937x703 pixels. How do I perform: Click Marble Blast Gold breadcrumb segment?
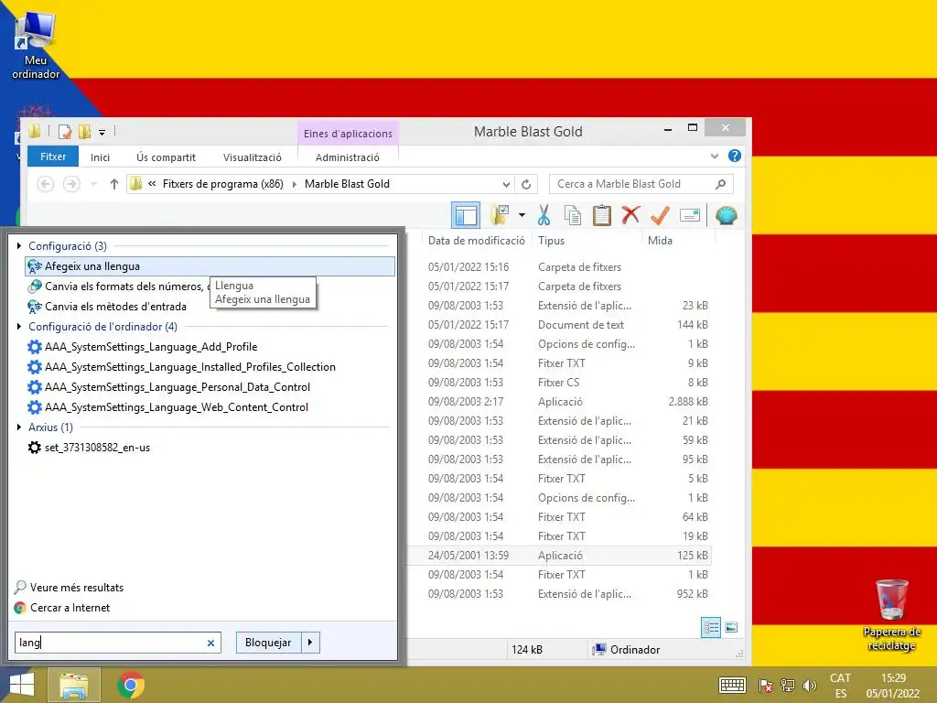click(347, 184)
